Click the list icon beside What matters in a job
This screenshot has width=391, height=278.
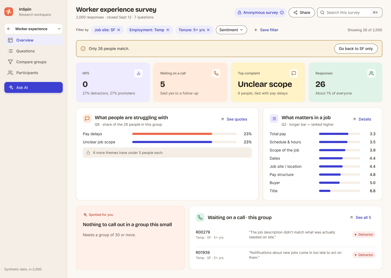coord(274,119)
